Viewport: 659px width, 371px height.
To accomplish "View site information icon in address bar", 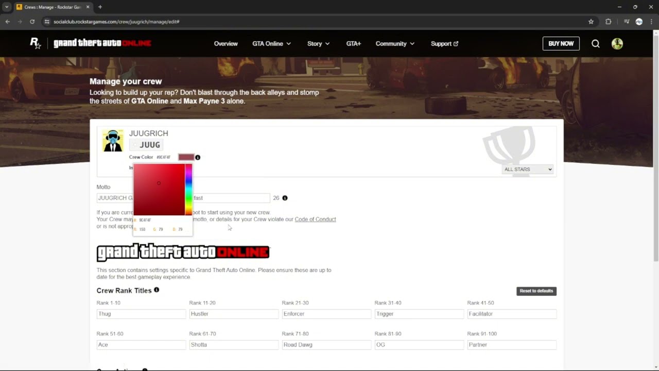I will (x=47, y=22).
